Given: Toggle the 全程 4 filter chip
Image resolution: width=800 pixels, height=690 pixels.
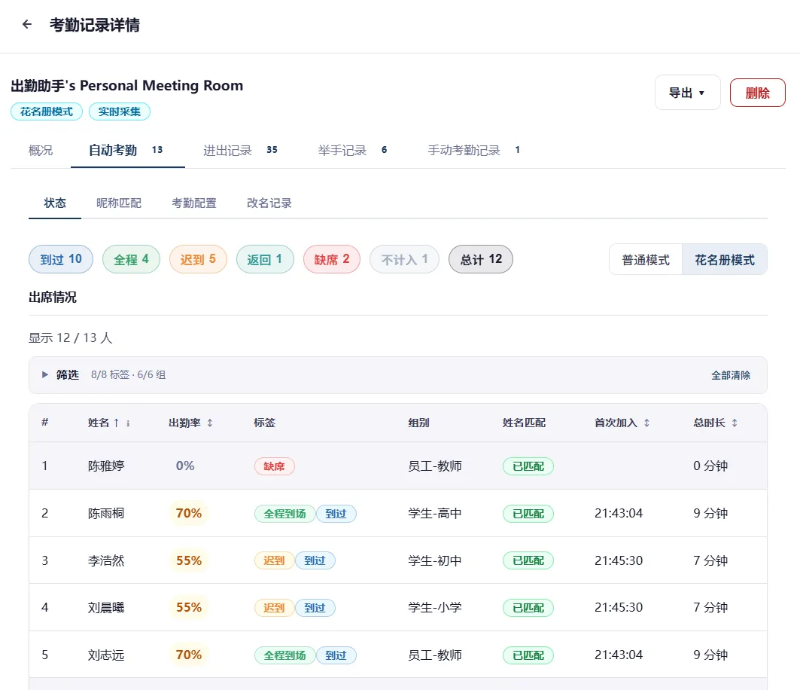Looking at the screenshot, I should pos(131,259).
